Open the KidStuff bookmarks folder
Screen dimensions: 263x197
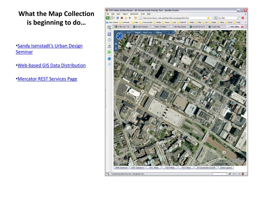pyautogui.click(x=182, y=22)
